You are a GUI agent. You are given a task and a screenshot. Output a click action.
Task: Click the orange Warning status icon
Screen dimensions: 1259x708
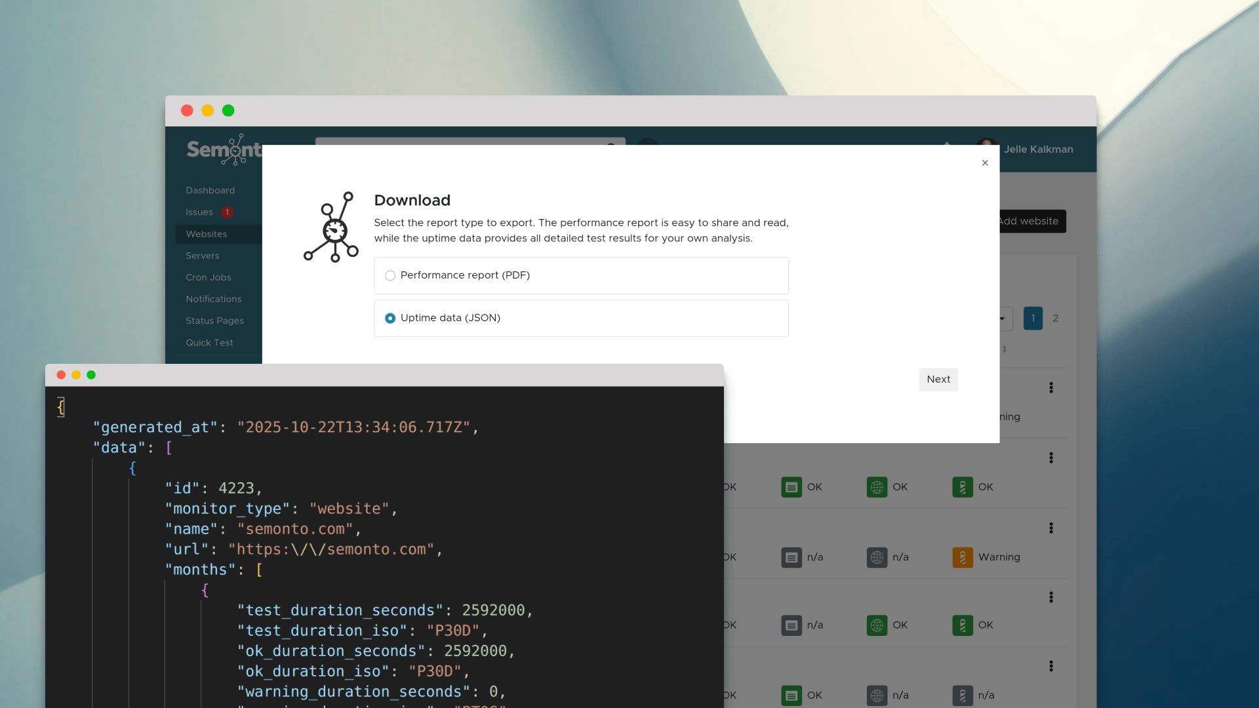(x=962, y=557)
